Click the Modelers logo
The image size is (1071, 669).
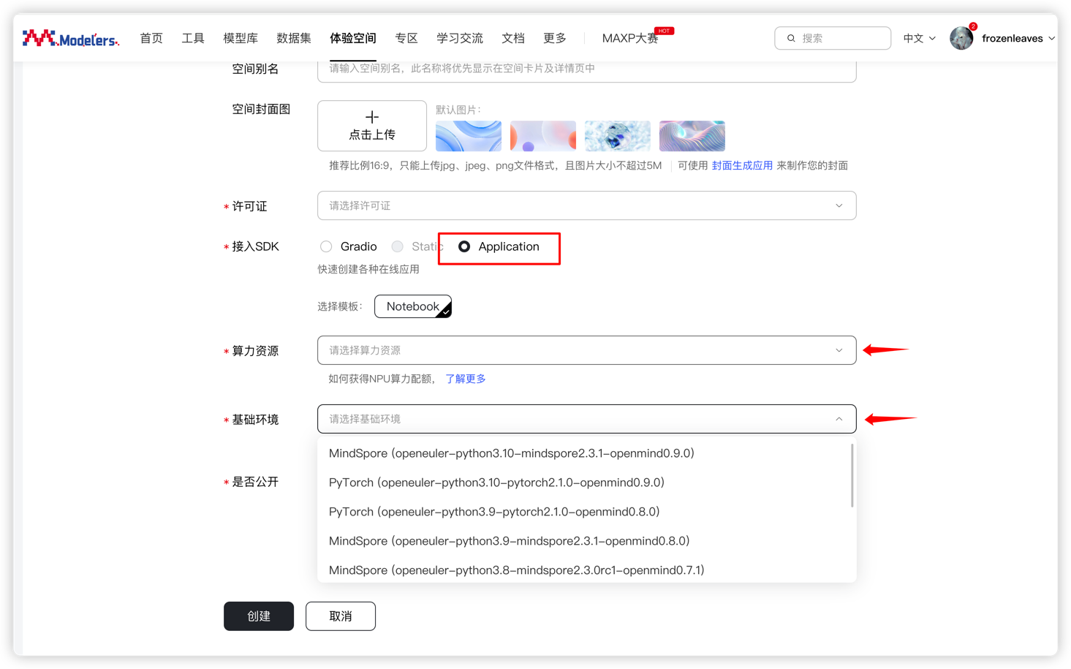pos(70,38)
